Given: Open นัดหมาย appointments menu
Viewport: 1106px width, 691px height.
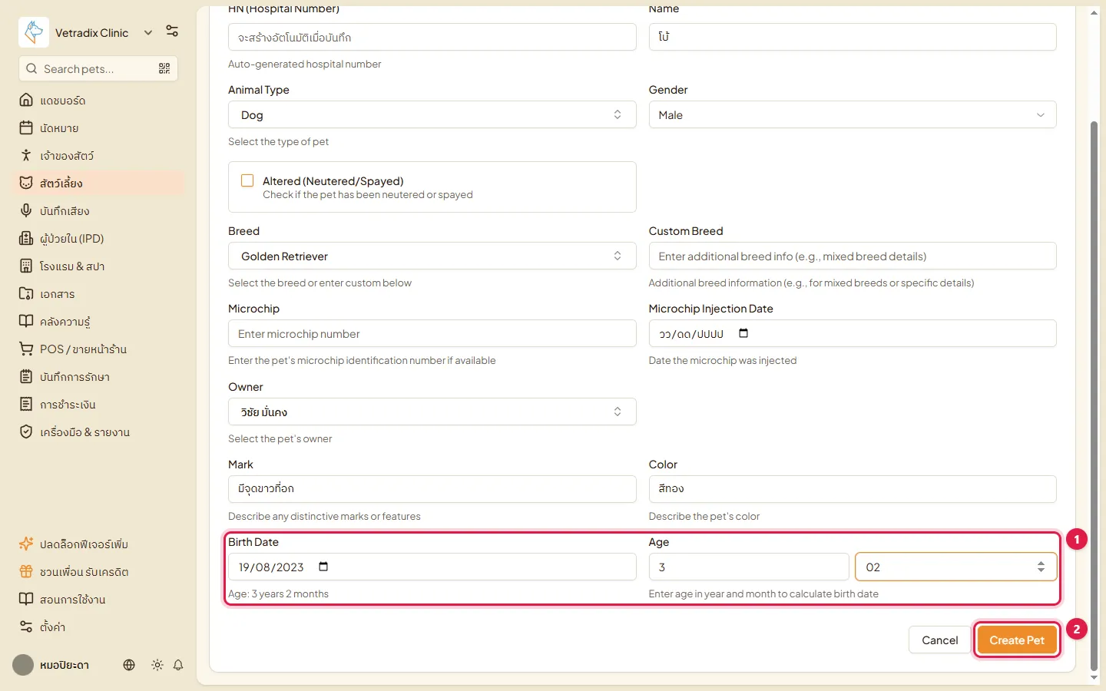Looking at the screenshot, I should (x=98, y=128).
